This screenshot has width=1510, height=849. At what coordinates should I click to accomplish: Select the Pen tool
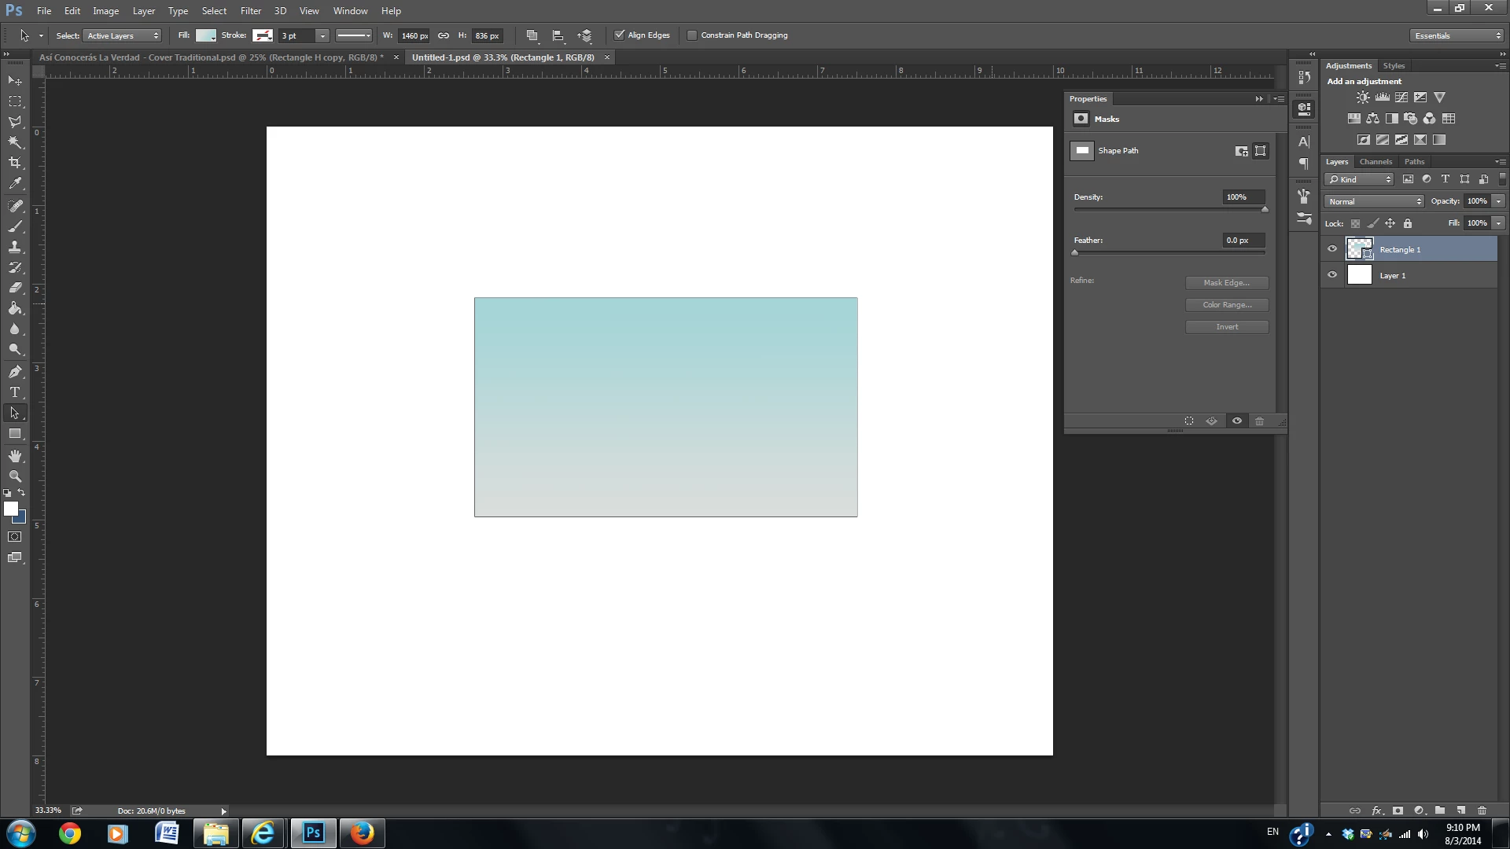pos(15,372)
